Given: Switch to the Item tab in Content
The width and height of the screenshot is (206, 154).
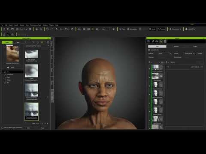Looking at the screenshot, I should pos(18,42).
